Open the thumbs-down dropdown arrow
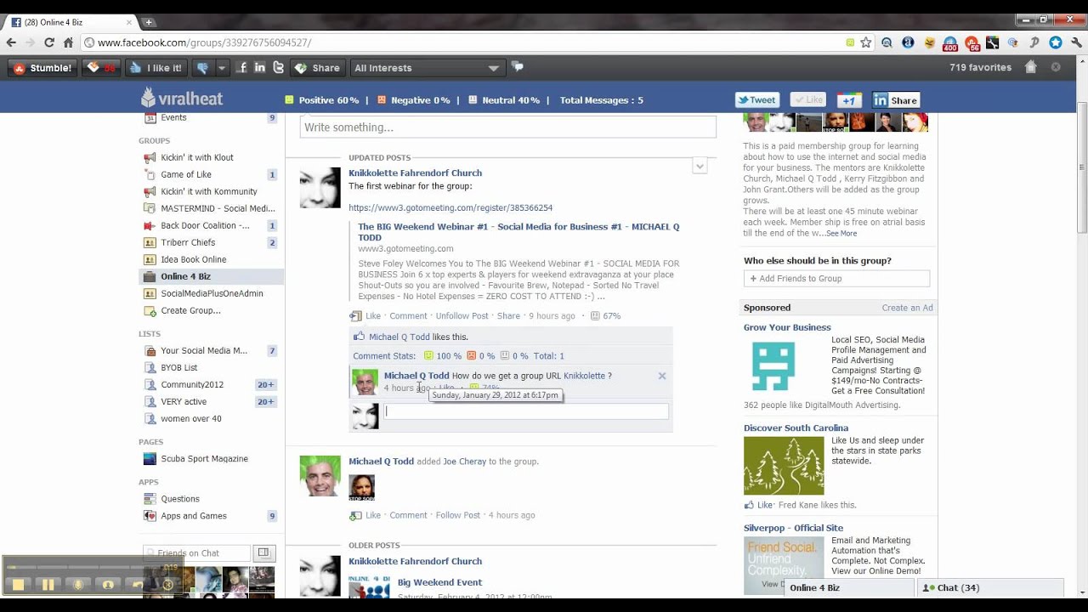This screenshot has height=612, width=1088. pyautogui.click(x=222, y=68)
